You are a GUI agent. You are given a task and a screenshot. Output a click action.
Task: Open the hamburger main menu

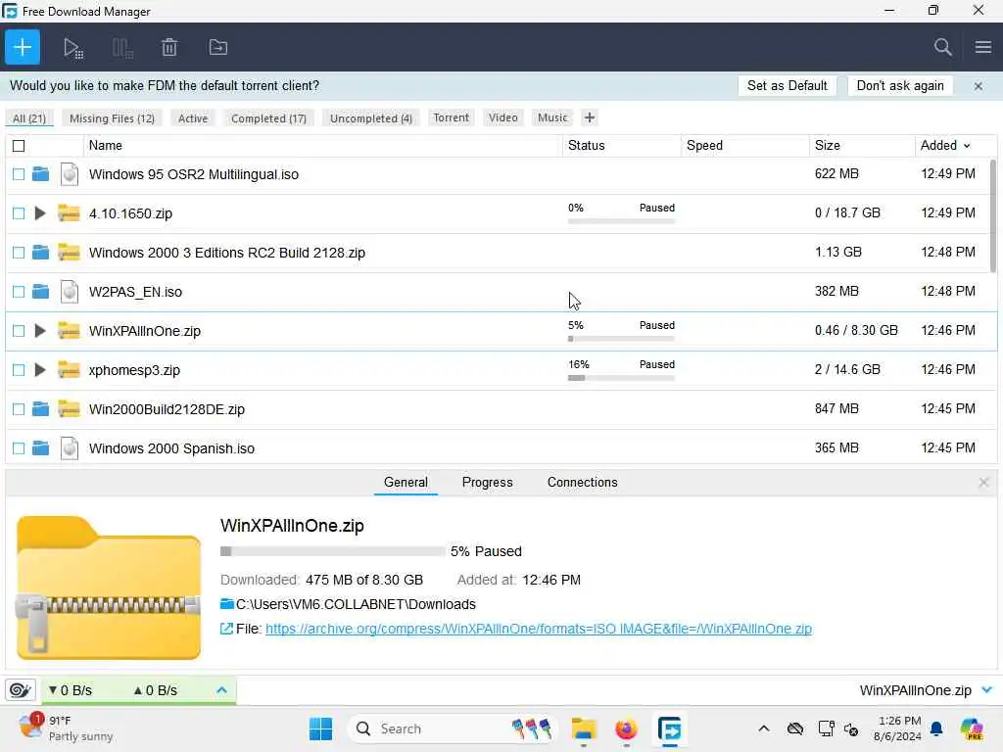(983, 47)
